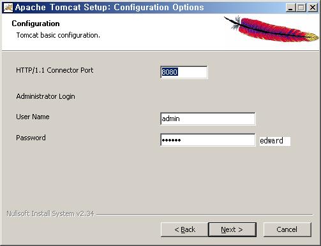Click the Administrator Login label
This screenshot has height=246, width=321.
point(45,96)
